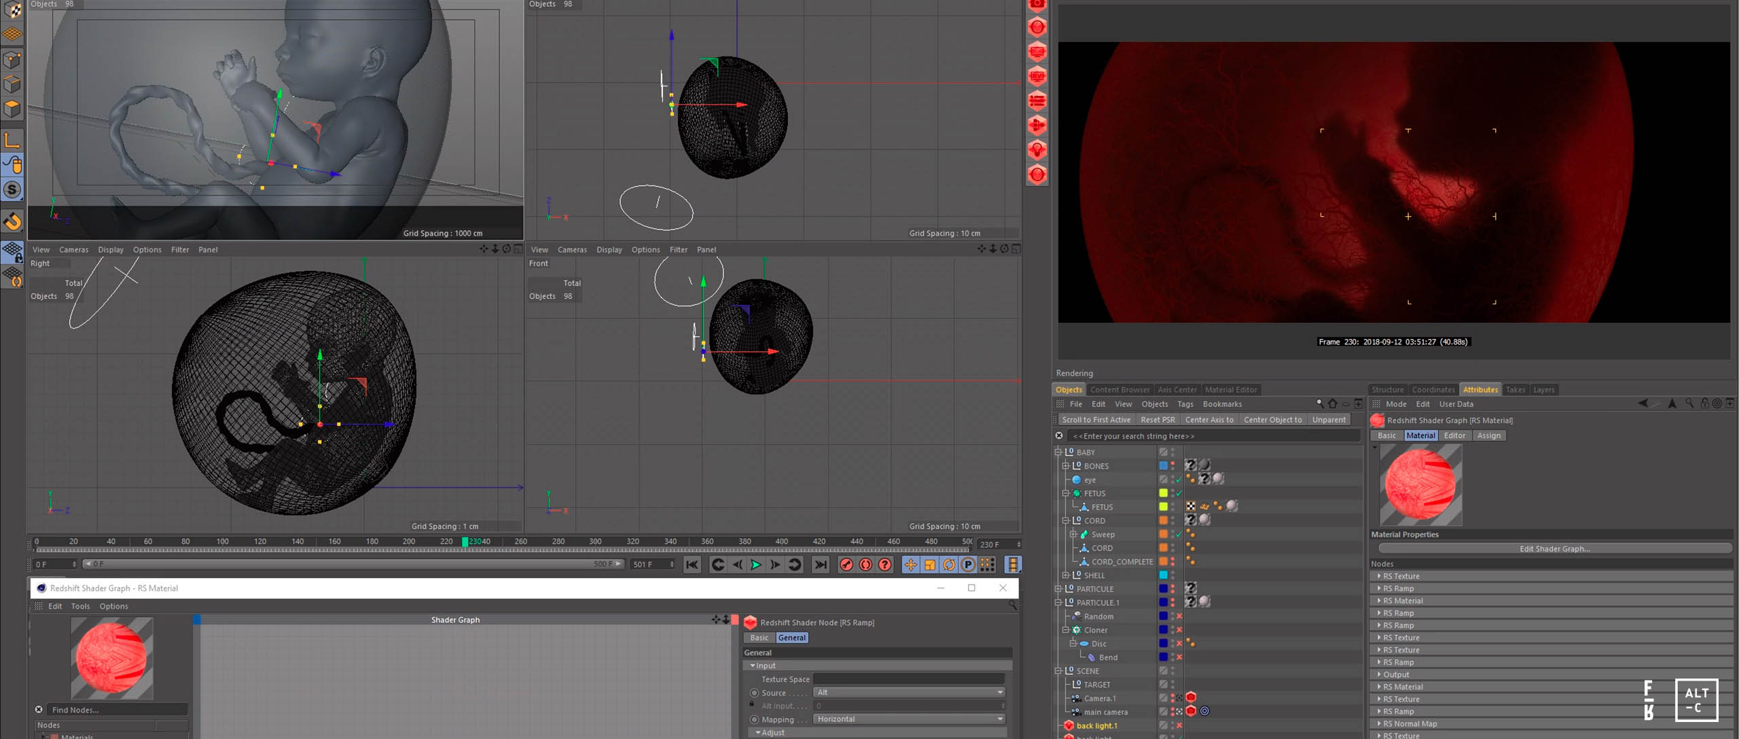Screen dimensions: 1739x739
Task: Click Edit Shader Graph button
Action: coord(1554,549)
